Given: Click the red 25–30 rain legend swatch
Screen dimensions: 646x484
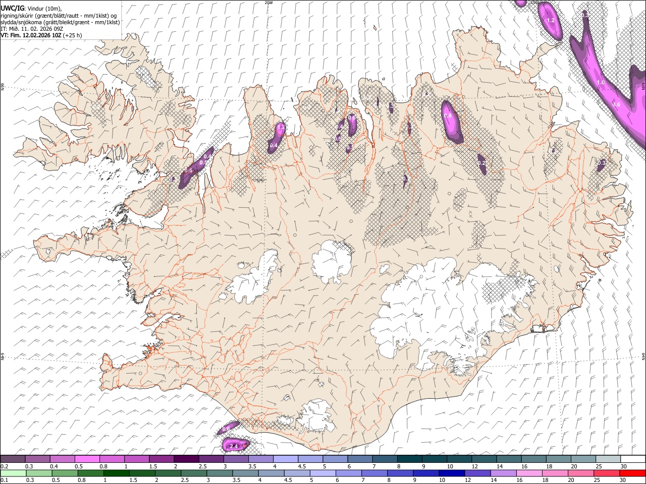Looking at the screenshot, I should click(607, 473).
